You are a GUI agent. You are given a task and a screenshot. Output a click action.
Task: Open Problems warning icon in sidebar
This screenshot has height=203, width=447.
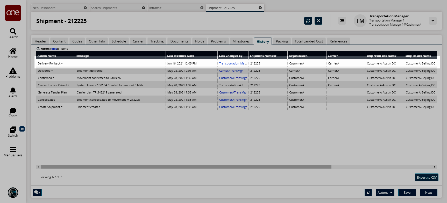click(x=13, y=73)
